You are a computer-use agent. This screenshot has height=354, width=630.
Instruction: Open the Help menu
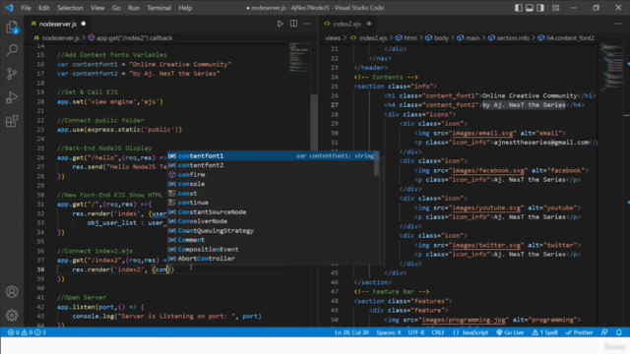tap(185, 8)
